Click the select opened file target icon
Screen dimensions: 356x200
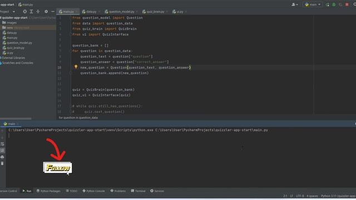pos(24,12)
